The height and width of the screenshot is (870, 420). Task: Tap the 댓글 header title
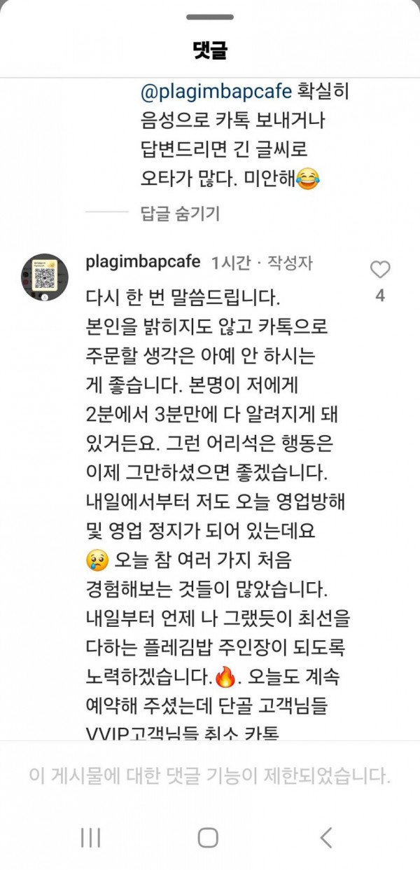[210, 50]
